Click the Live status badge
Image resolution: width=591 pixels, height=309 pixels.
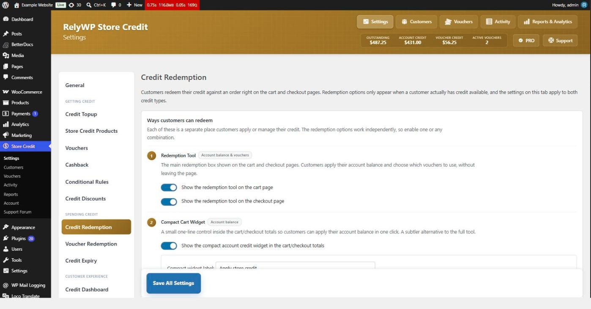pyautogui.click(x=61, y=5)
